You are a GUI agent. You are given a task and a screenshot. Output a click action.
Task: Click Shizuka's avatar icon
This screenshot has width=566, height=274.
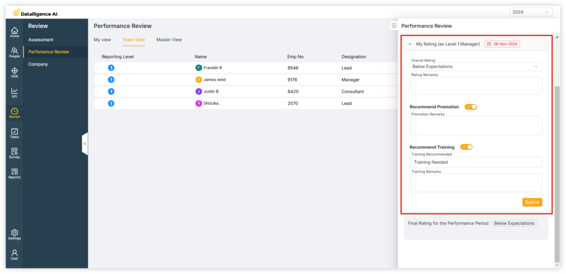coord(198,103)
